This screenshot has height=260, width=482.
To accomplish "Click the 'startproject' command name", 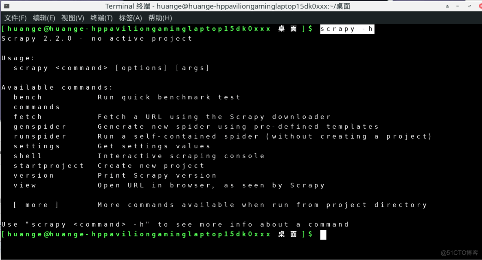I will coord(48,166).
